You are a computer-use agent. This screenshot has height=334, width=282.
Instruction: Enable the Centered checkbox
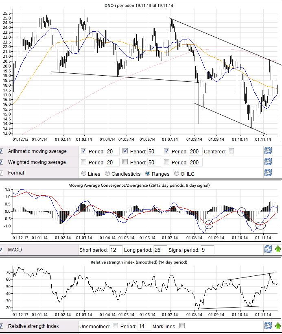click(x=231, y=151)
